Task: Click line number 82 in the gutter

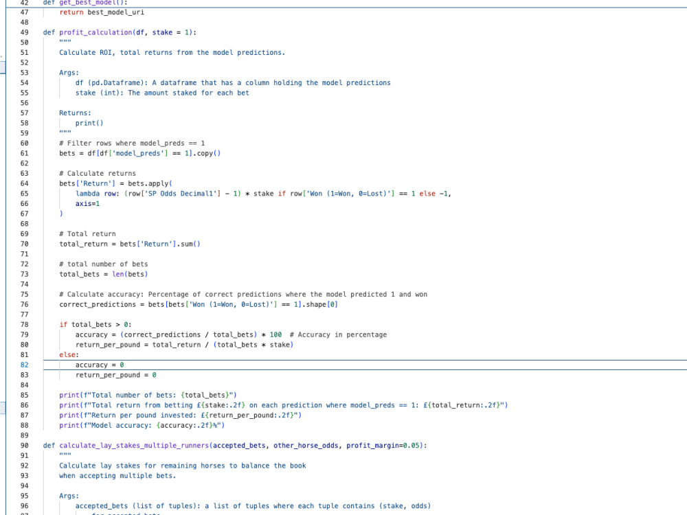Action: point(24,365)
